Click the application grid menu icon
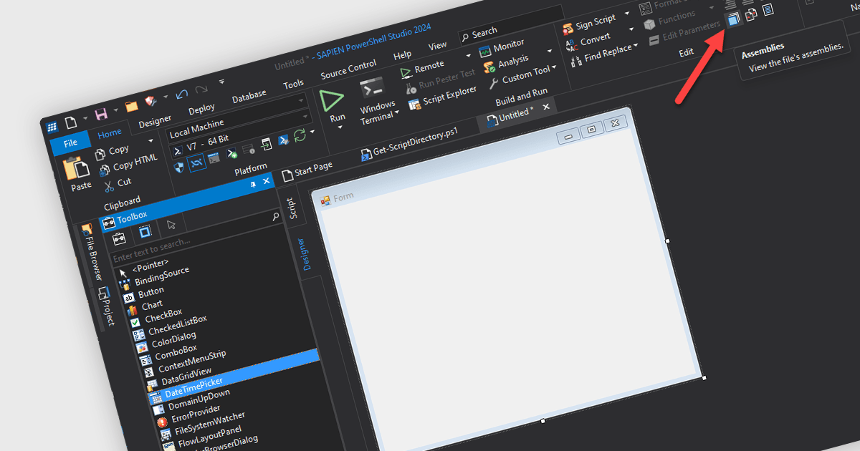Image resolution: width=860 pixels, height=451 pixels. click(x=52, y=127)
